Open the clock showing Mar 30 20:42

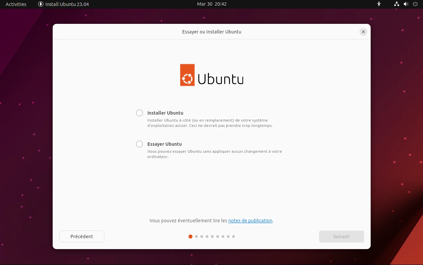pyautogui.click(x=212, y=4)
